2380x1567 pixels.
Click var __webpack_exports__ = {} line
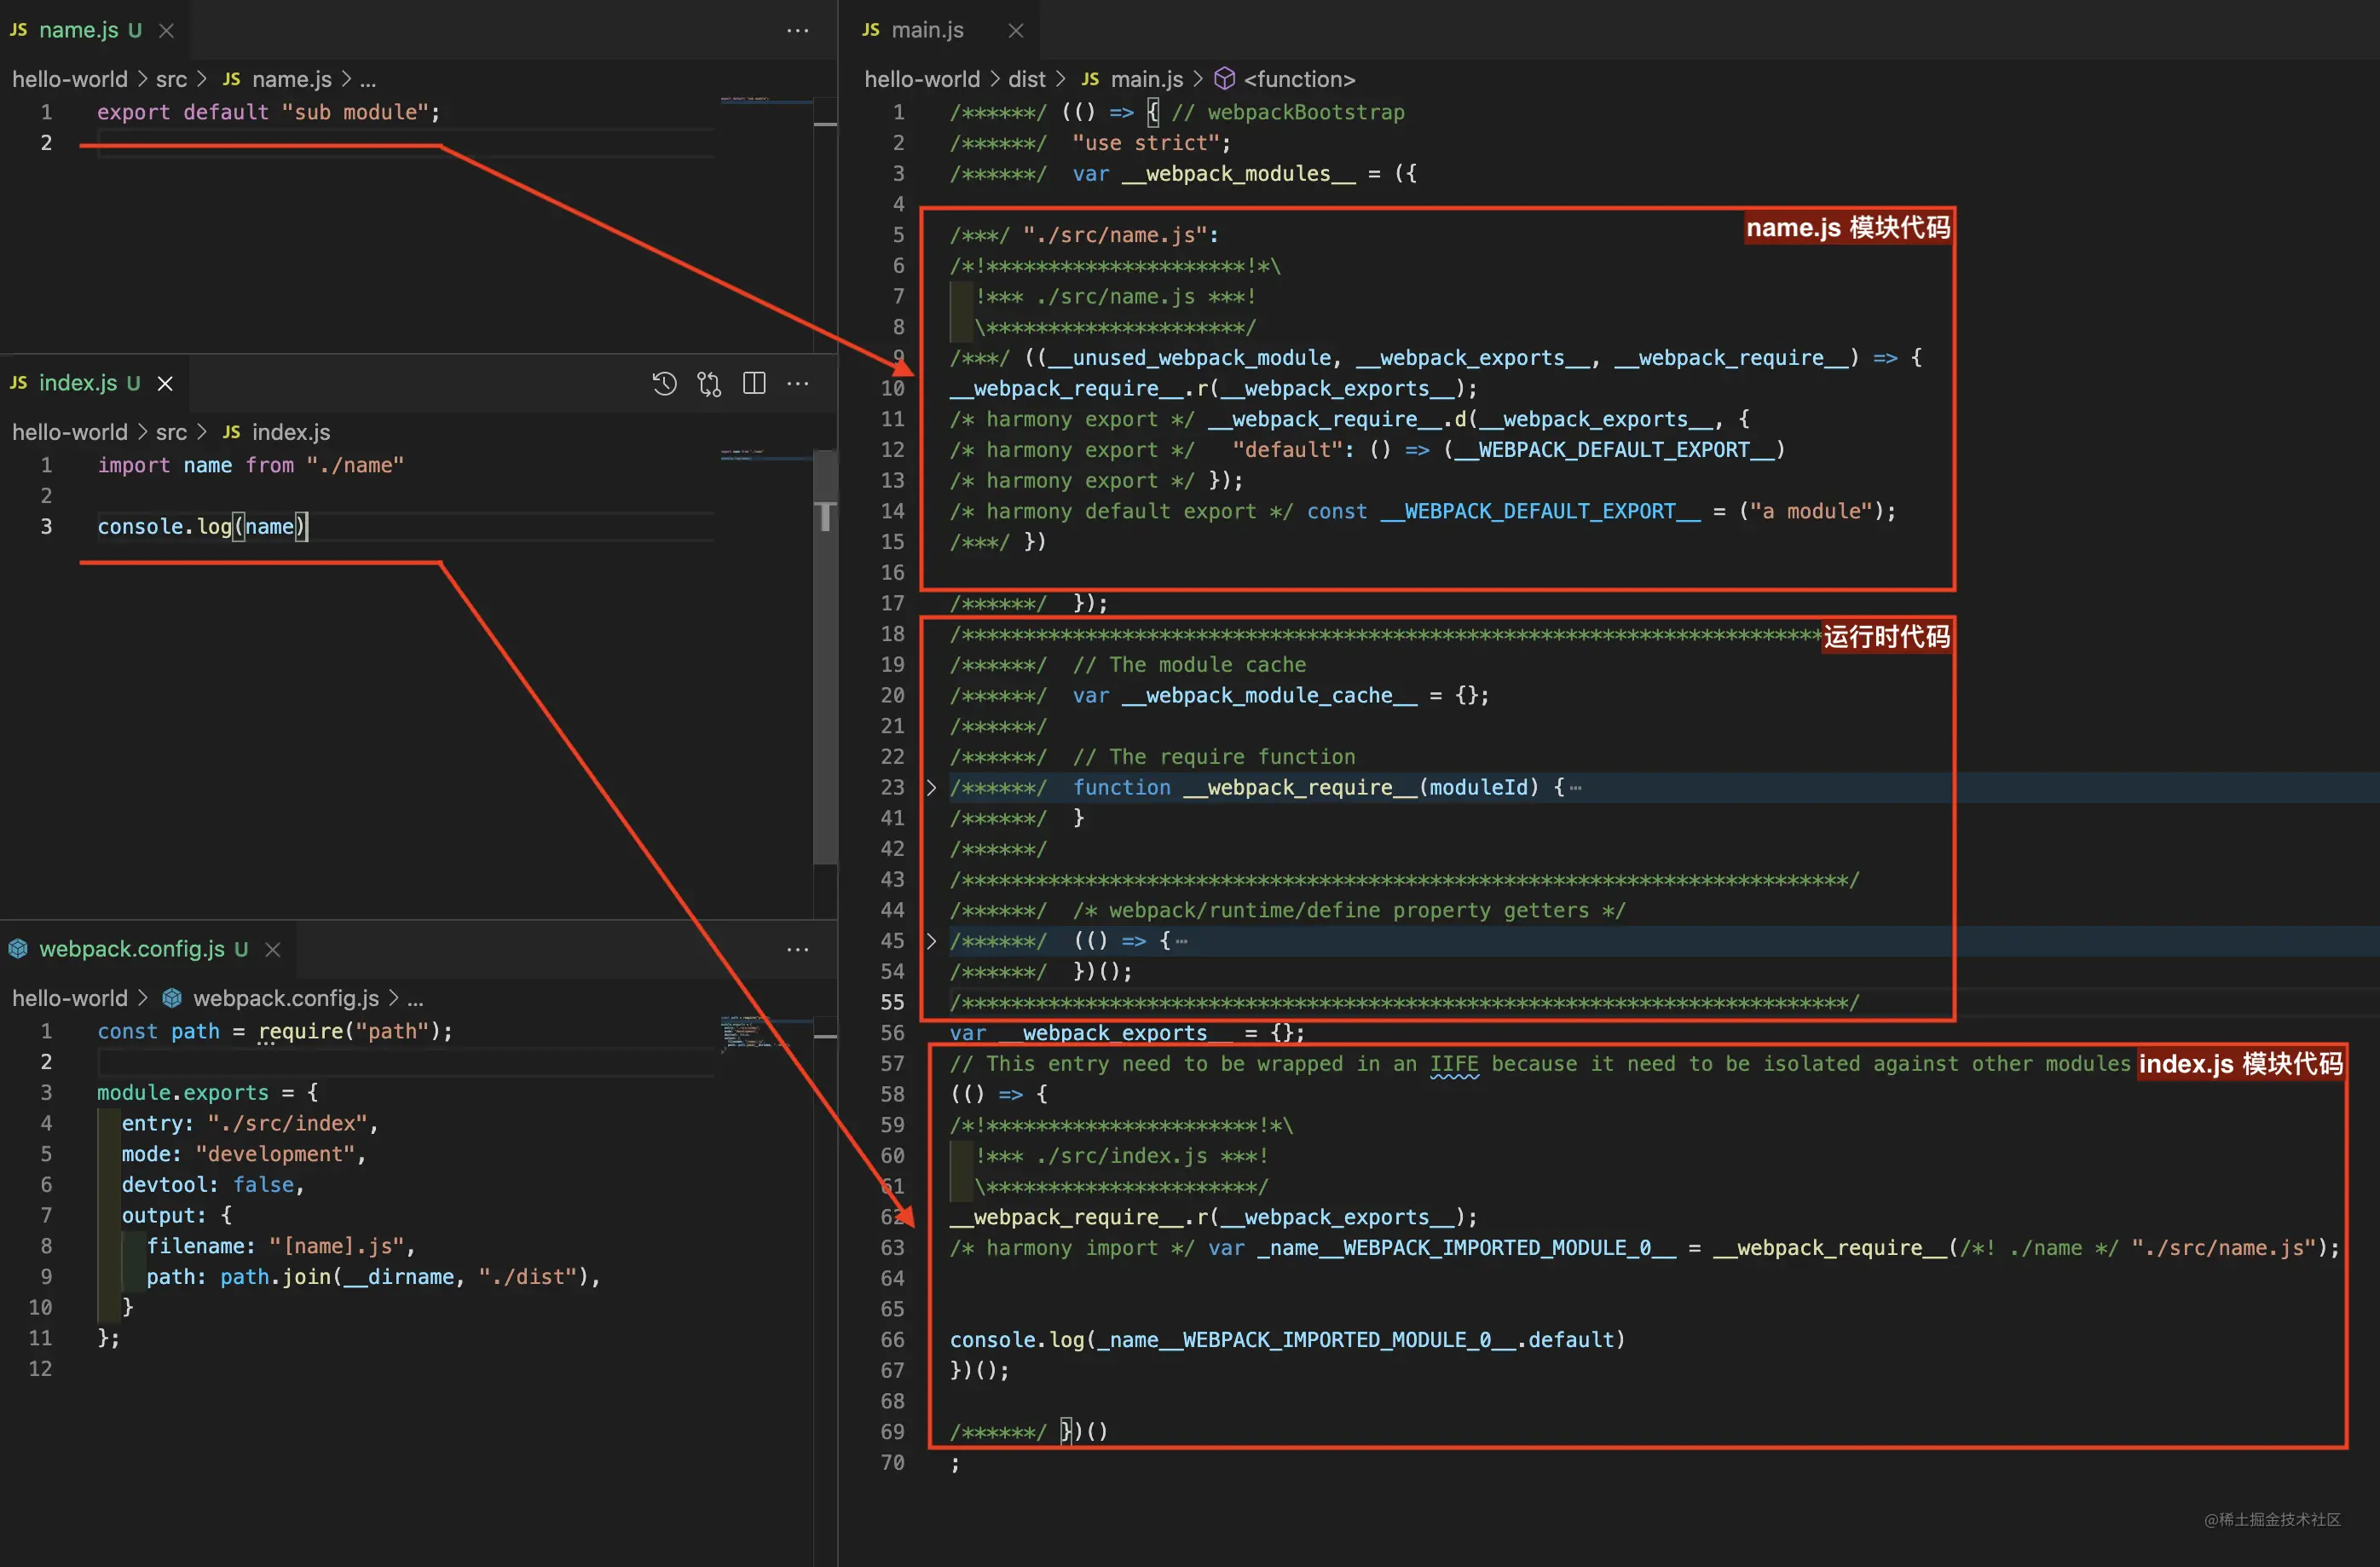point(1127,1033)
